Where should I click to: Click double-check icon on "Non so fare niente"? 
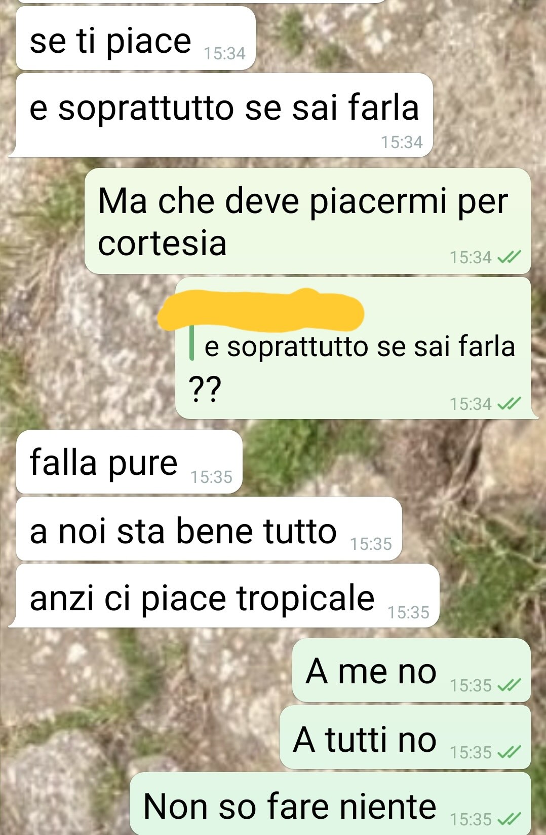(509, 819)
